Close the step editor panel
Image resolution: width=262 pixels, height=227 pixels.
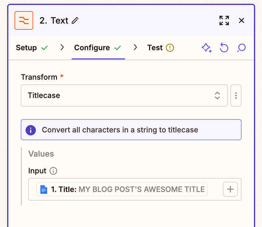click(x=242, y=20)
